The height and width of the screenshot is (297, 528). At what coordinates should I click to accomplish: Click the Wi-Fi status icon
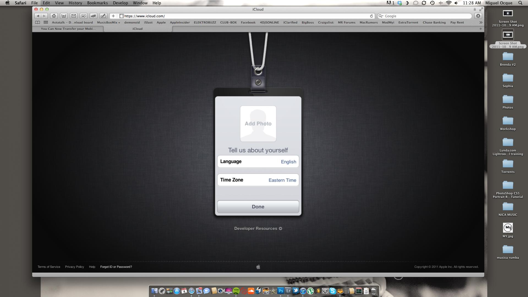448,3
